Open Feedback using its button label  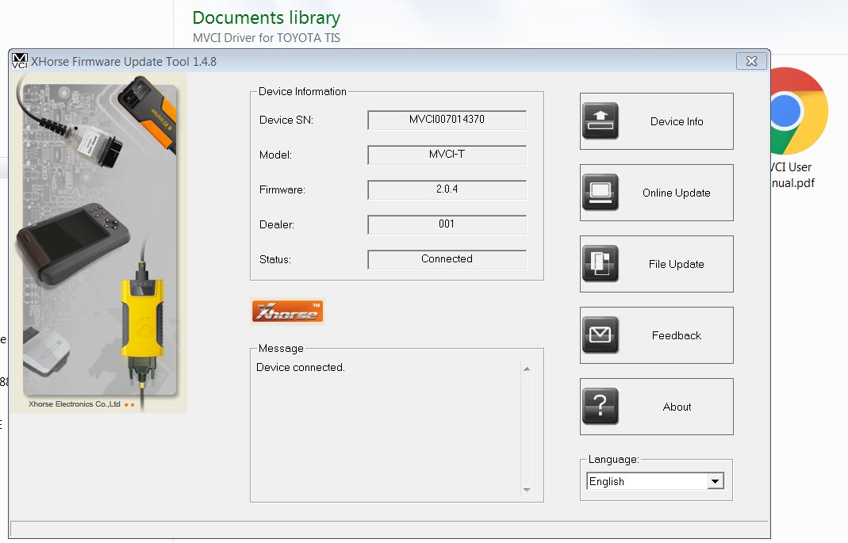click(676, 335)
